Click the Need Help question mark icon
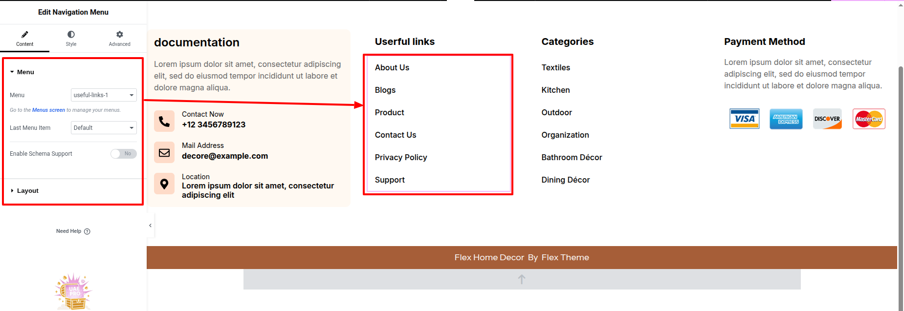This screenshot has width=904, height=311. click(87, 231)
